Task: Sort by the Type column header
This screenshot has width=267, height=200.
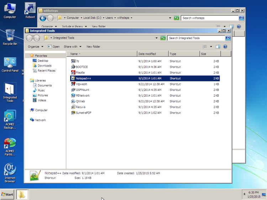Action: (184, 54)
